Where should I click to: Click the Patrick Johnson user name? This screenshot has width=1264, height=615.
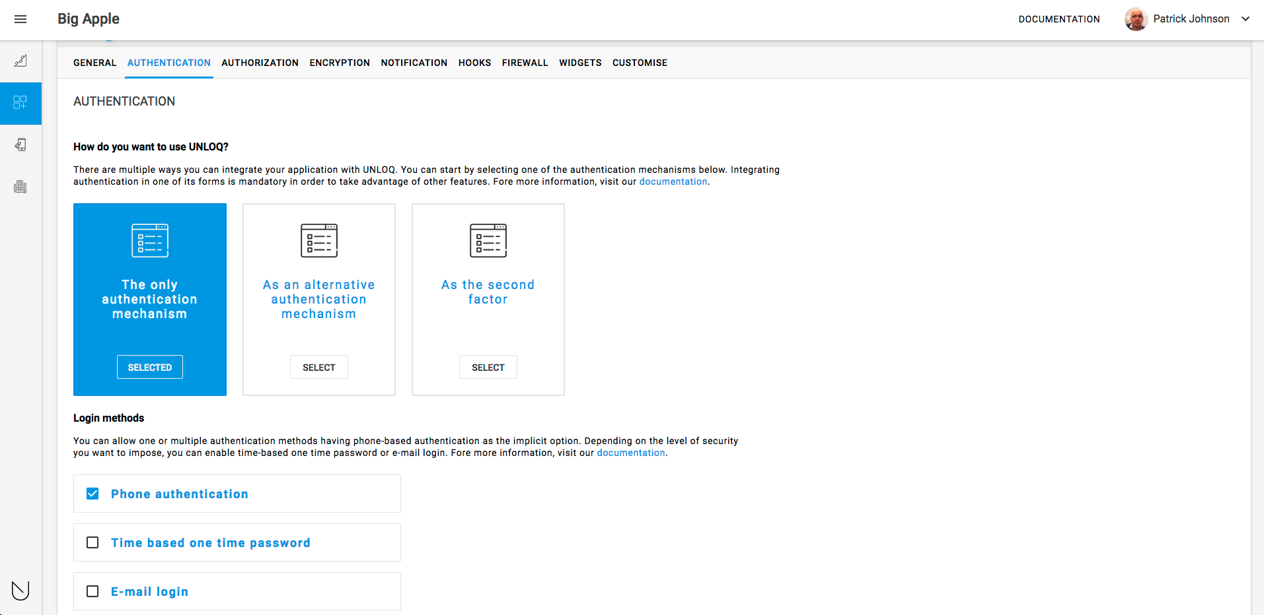click(1191, 19)
